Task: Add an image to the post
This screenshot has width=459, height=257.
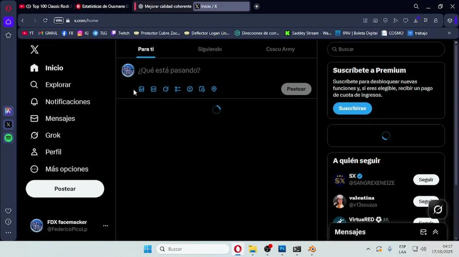Action: (142, 89)
